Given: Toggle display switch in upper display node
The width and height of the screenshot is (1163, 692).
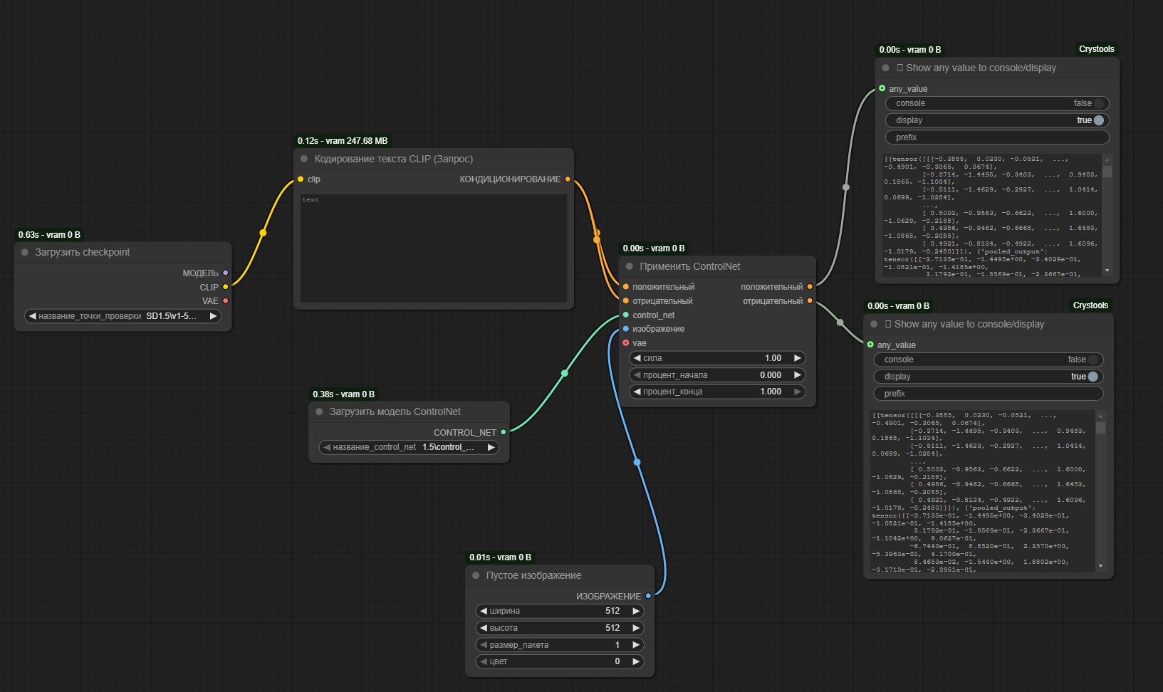Looking at the screenshot, I should click(1098, 120).
